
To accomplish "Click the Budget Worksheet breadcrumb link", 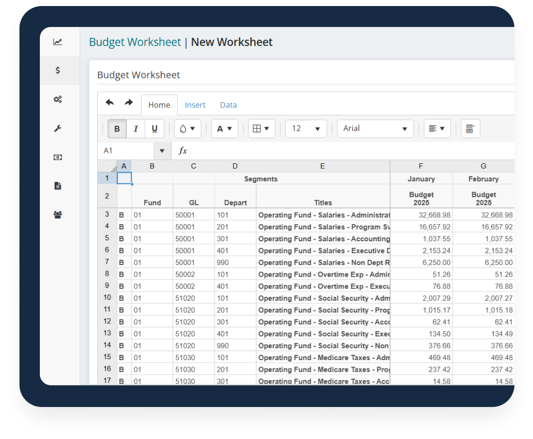I will [x=135, y=42].
